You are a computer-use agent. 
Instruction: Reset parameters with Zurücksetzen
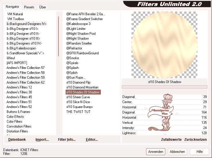pos(195,140)
